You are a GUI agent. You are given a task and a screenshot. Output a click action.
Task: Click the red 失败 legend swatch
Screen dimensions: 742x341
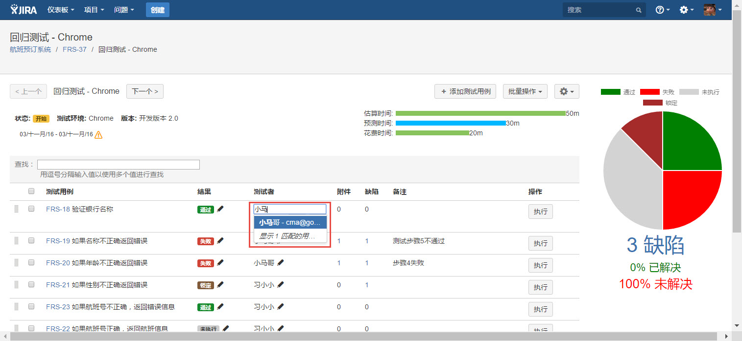coord(649,92)
